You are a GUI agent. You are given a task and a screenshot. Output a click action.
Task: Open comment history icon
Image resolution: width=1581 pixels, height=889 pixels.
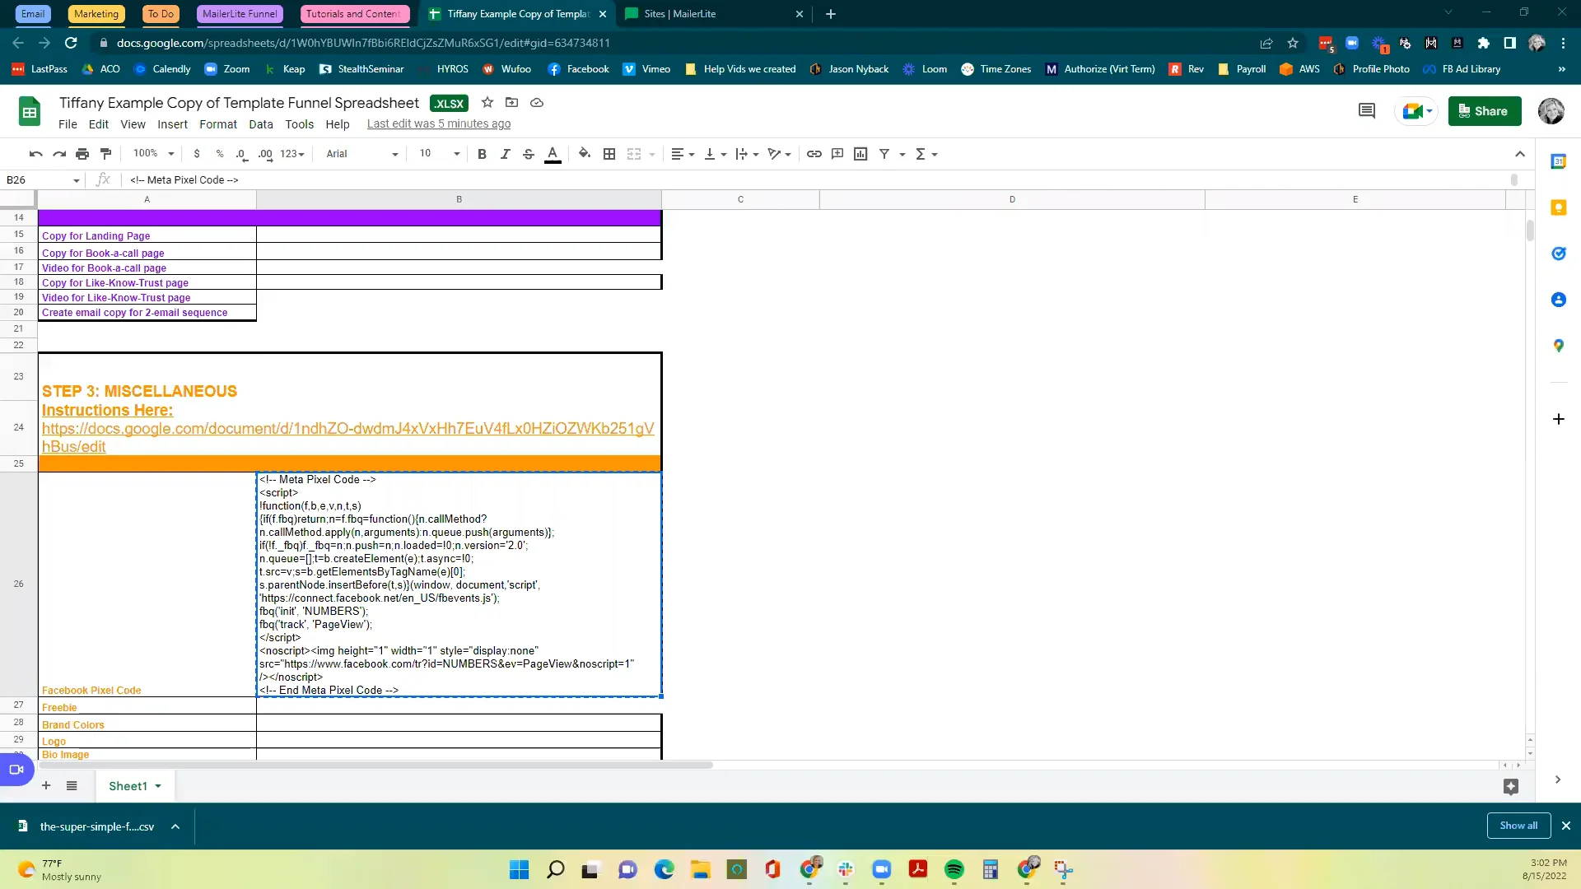(x=1367, y=111)
